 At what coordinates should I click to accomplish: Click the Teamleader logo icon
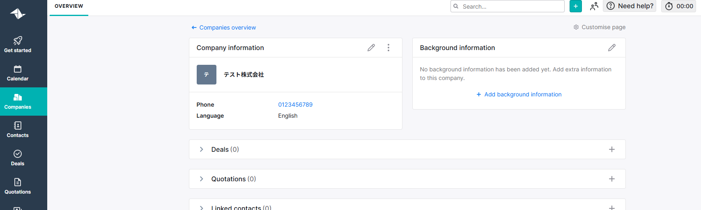pyautogui.click(x=18, y=14)
